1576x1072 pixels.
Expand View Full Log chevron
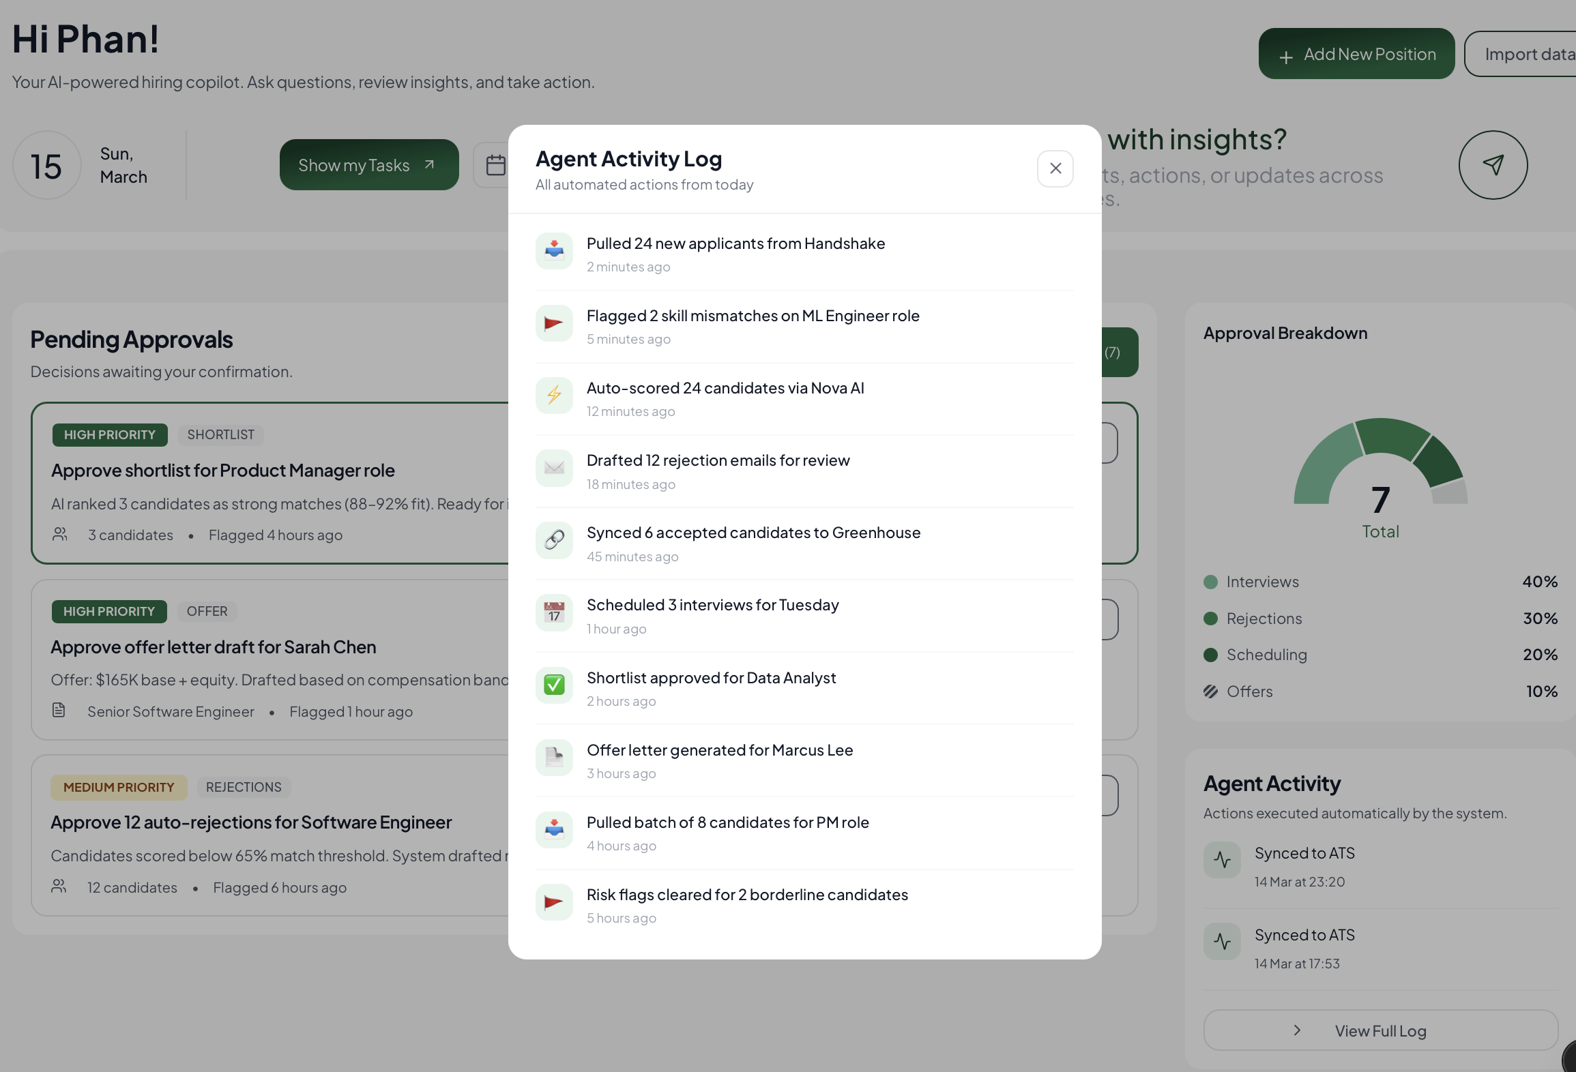pyautogui.click(x=1298, y=1030)
